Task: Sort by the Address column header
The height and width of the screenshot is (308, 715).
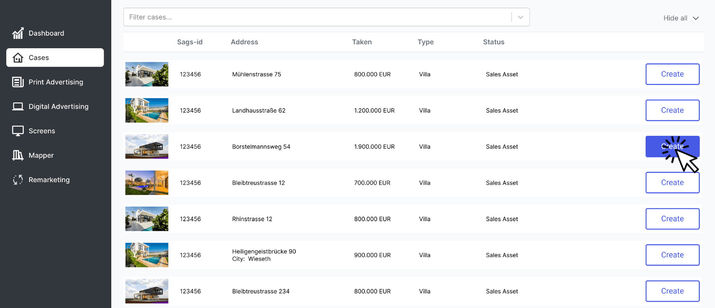Action: coord(244,42)
